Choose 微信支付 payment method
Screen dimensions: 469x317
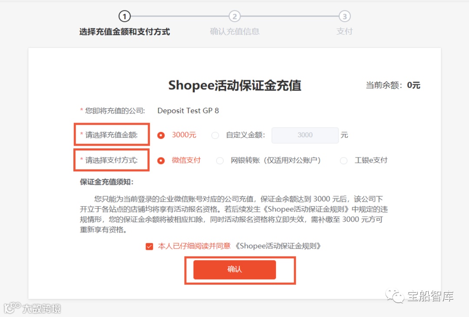tap(161, 160)
